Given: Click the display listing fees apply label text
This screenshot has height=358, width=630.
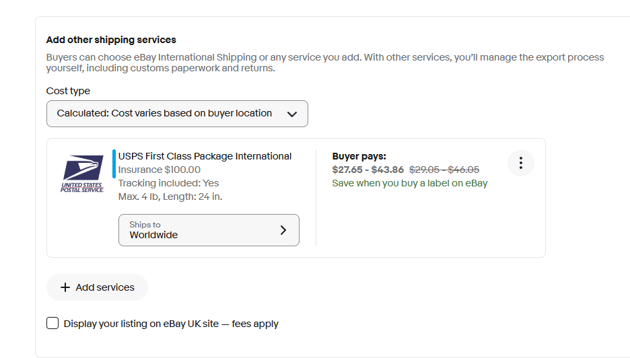Looking at the screenshot, I should (x=171, y=324).
